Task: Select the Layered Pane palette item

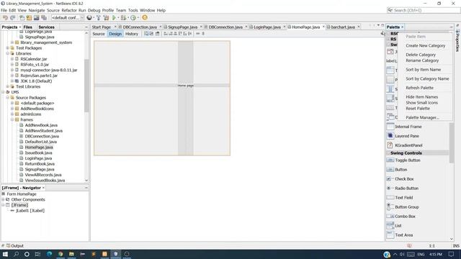Action: click(x=407, y=136)
